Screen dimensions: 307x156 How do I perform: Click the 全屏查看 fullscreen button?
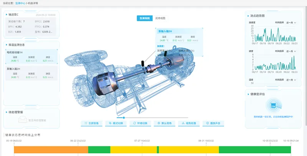[92, 123]
